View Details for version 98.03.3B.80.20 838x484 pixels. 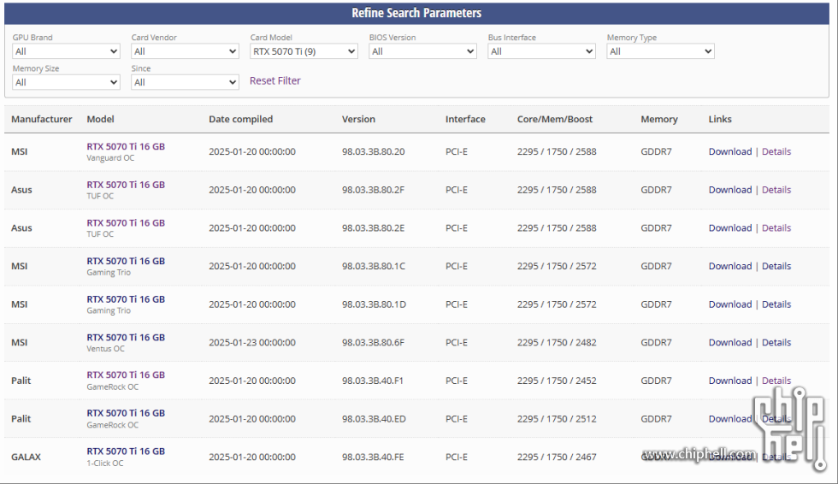[x=776, y=151]
